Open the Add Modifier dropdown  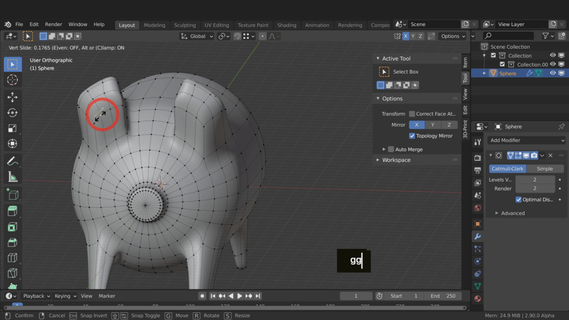[x=527, y=141]
